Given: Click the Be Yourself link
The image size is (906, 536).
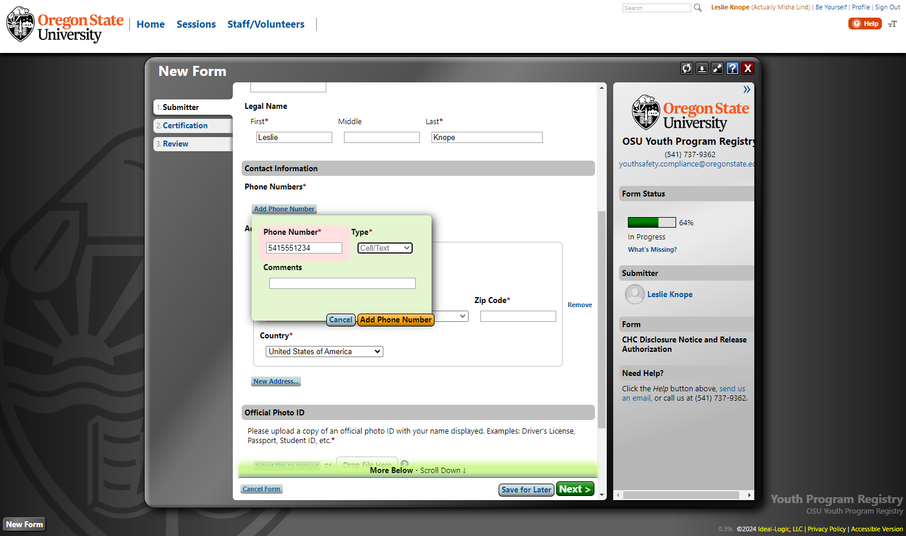Looking at the screenshot, I should 831,7.
